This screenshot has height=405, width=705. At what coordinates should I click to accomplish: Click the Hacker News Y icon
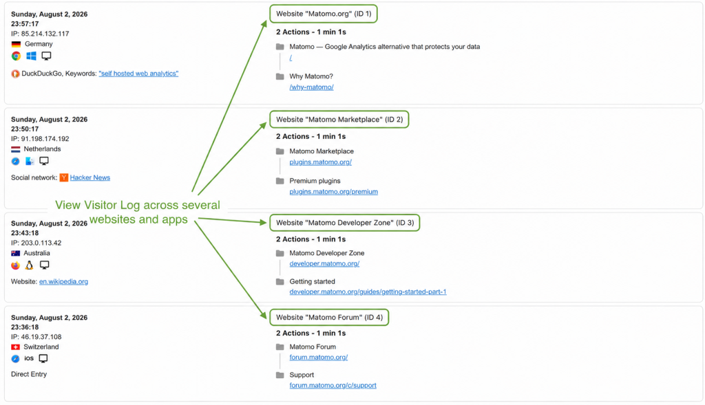click(x=64, y=178)
